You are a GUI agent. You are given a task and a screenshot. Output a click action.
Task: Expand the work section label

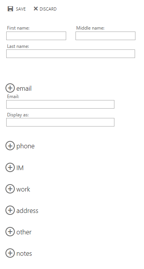(x=23, y=189)
